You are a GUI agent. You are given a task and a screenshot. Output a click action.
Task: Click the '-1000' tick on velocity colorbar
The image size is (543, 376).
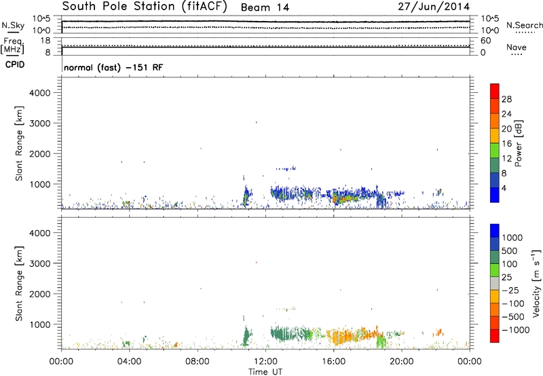(x=515, y=330)
